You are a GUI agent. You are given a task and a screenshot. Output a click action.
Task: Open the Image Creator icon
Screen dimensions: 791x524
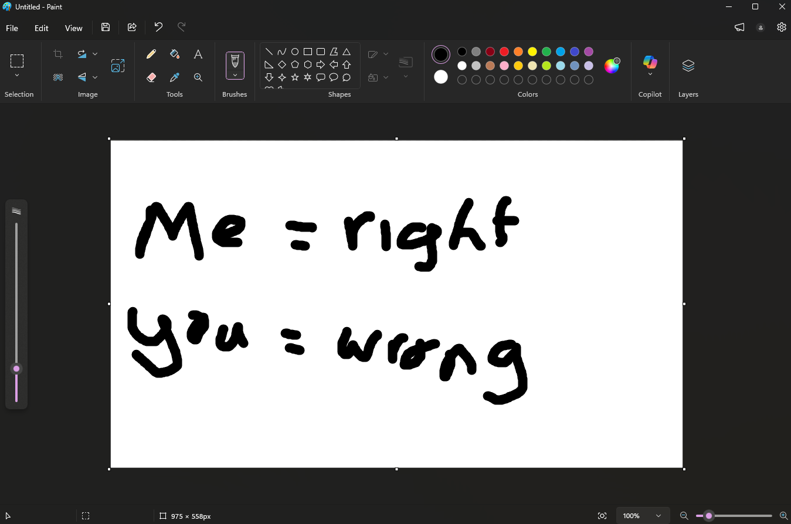(118, 66)
